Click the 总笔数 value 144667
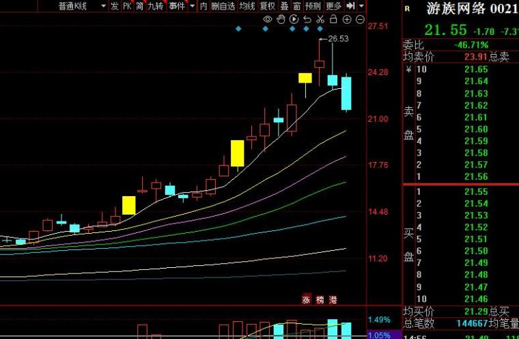This screenshot has width=519, height=339. (x=472, y=323)
